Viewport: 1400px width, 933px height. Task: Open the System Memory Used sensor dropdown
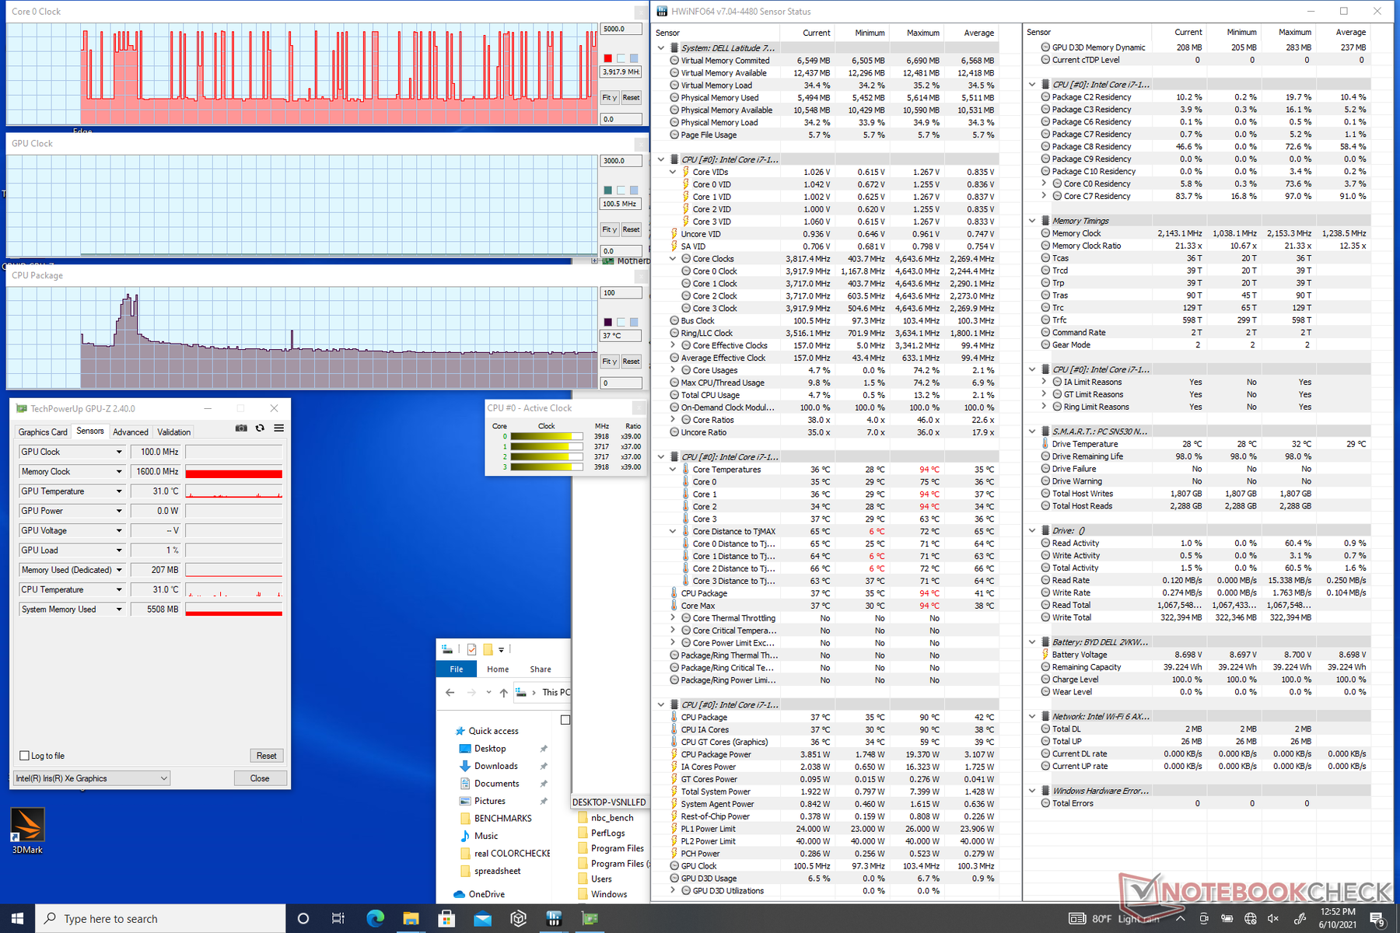[119, 610]
